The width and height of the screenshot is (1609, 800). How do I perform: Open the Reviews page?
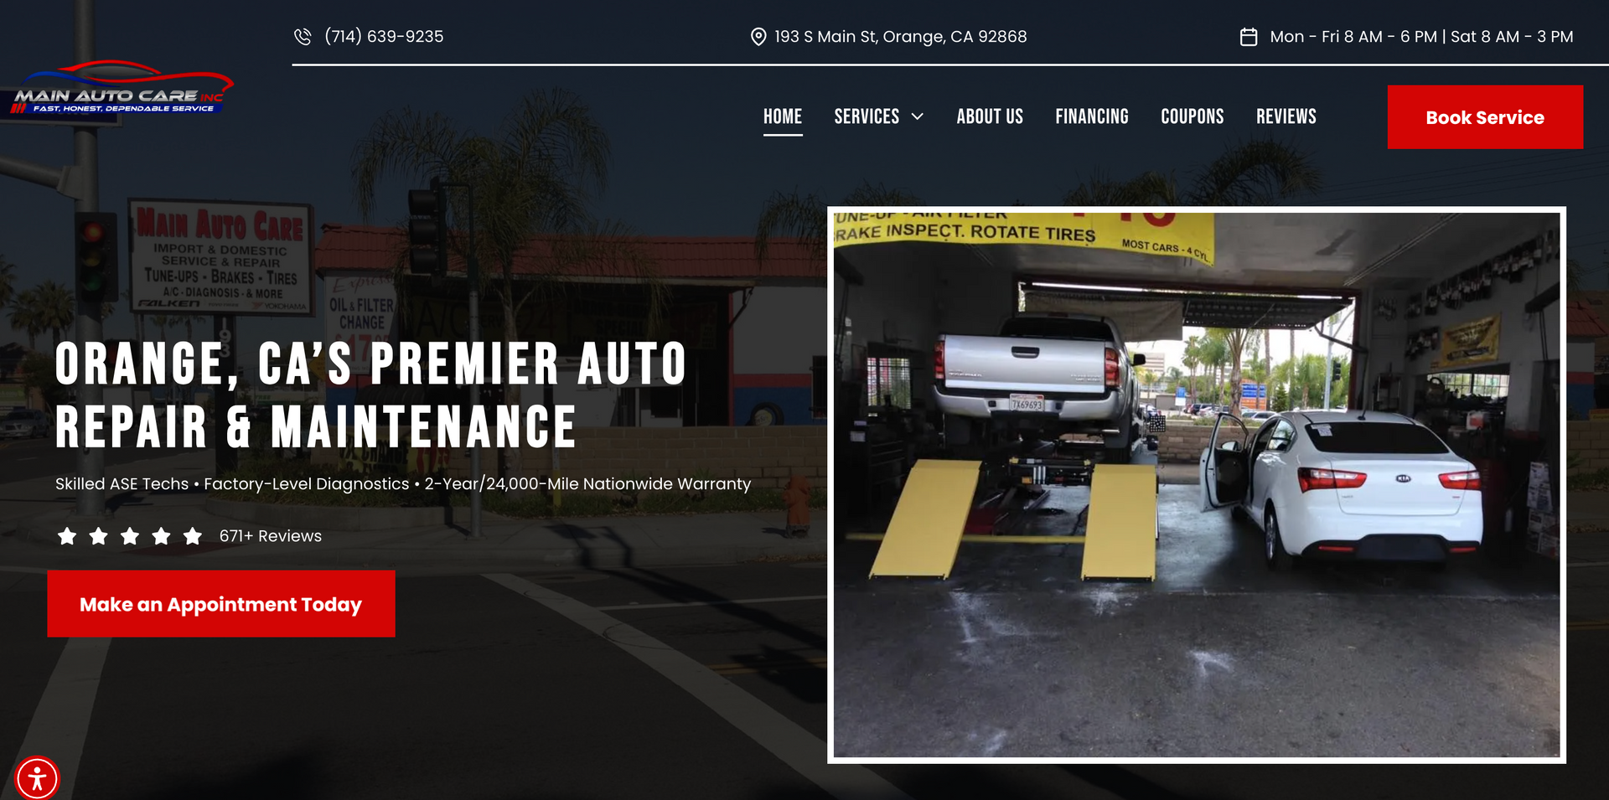1286,116
